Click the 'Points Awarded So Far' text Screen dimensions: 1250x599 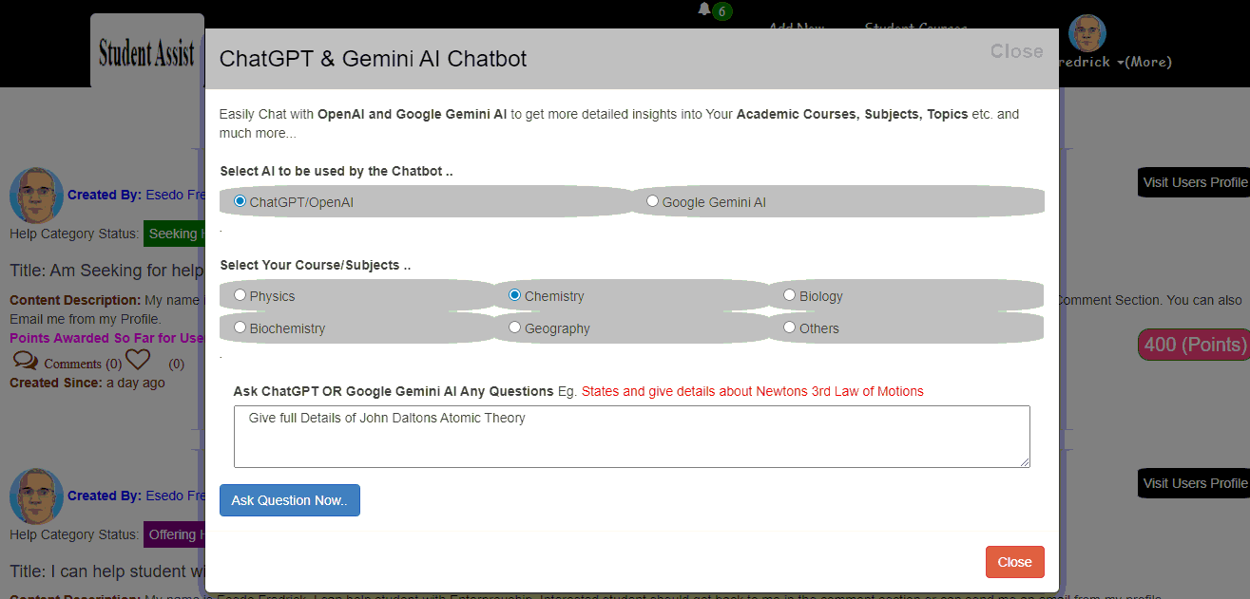[107, 338]
